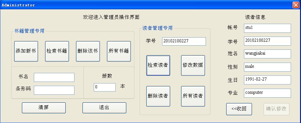Click the Administrator title bar text

(x=18, y=5)
